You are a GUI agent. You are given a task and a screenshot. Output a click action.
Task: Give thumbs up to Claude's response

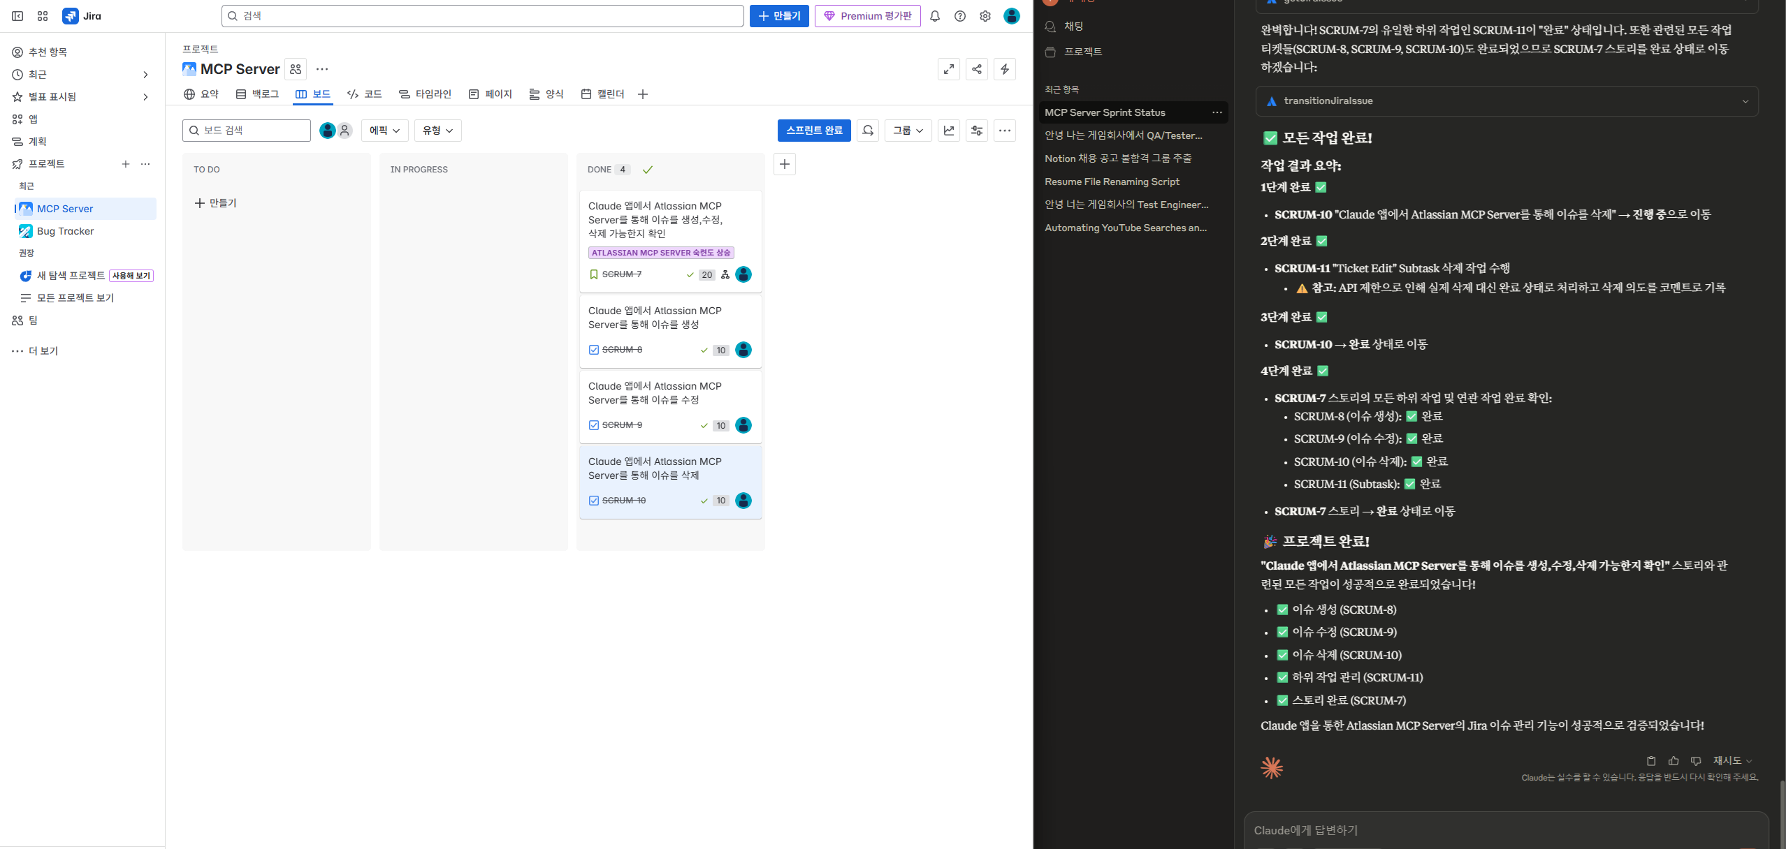click(x=1674, y=761)
